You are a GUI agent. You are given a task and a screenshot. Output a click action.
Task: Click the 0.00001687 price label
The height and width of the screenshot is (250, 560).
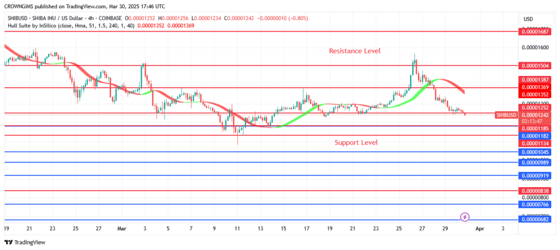point(536,32)
